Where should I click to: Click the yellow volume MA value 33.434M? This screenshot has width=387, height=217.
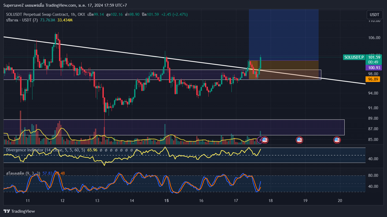coord(65,20)
